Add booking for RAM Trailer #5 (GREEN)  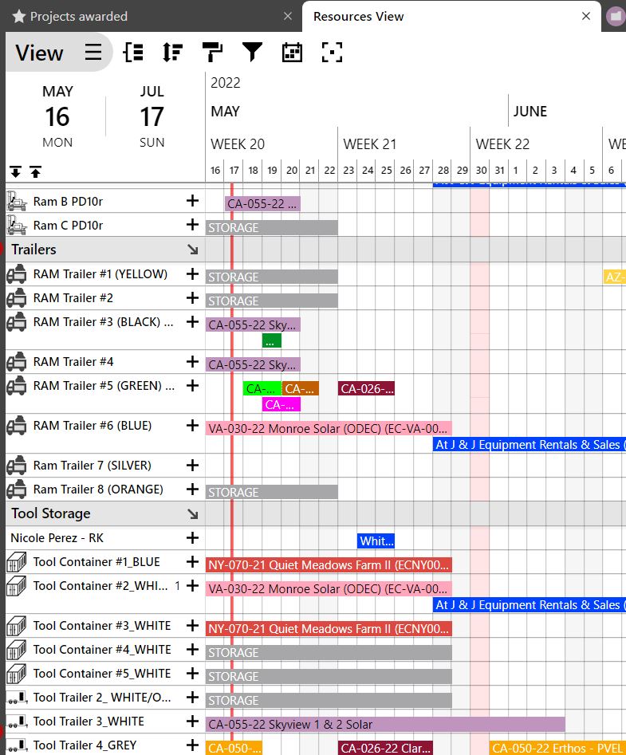(x=192, y=386)
